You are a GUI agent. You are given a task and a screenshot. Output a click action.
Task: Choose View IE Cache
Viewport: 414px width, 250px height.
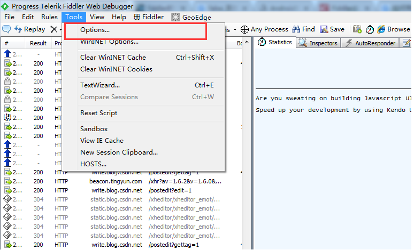(143, 141)
